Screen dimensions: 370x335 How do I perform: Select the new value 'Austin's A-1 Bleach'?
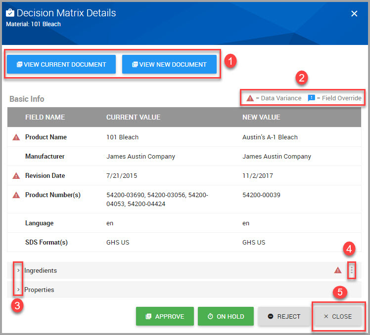point(270,137)
